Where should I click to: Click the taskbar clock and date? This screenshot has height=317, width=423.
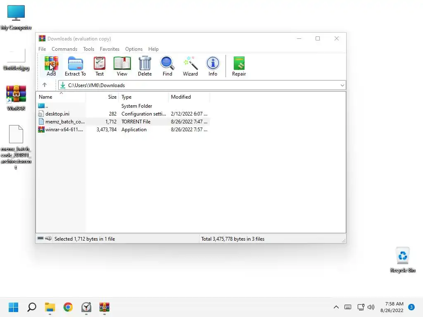point(392,307)
